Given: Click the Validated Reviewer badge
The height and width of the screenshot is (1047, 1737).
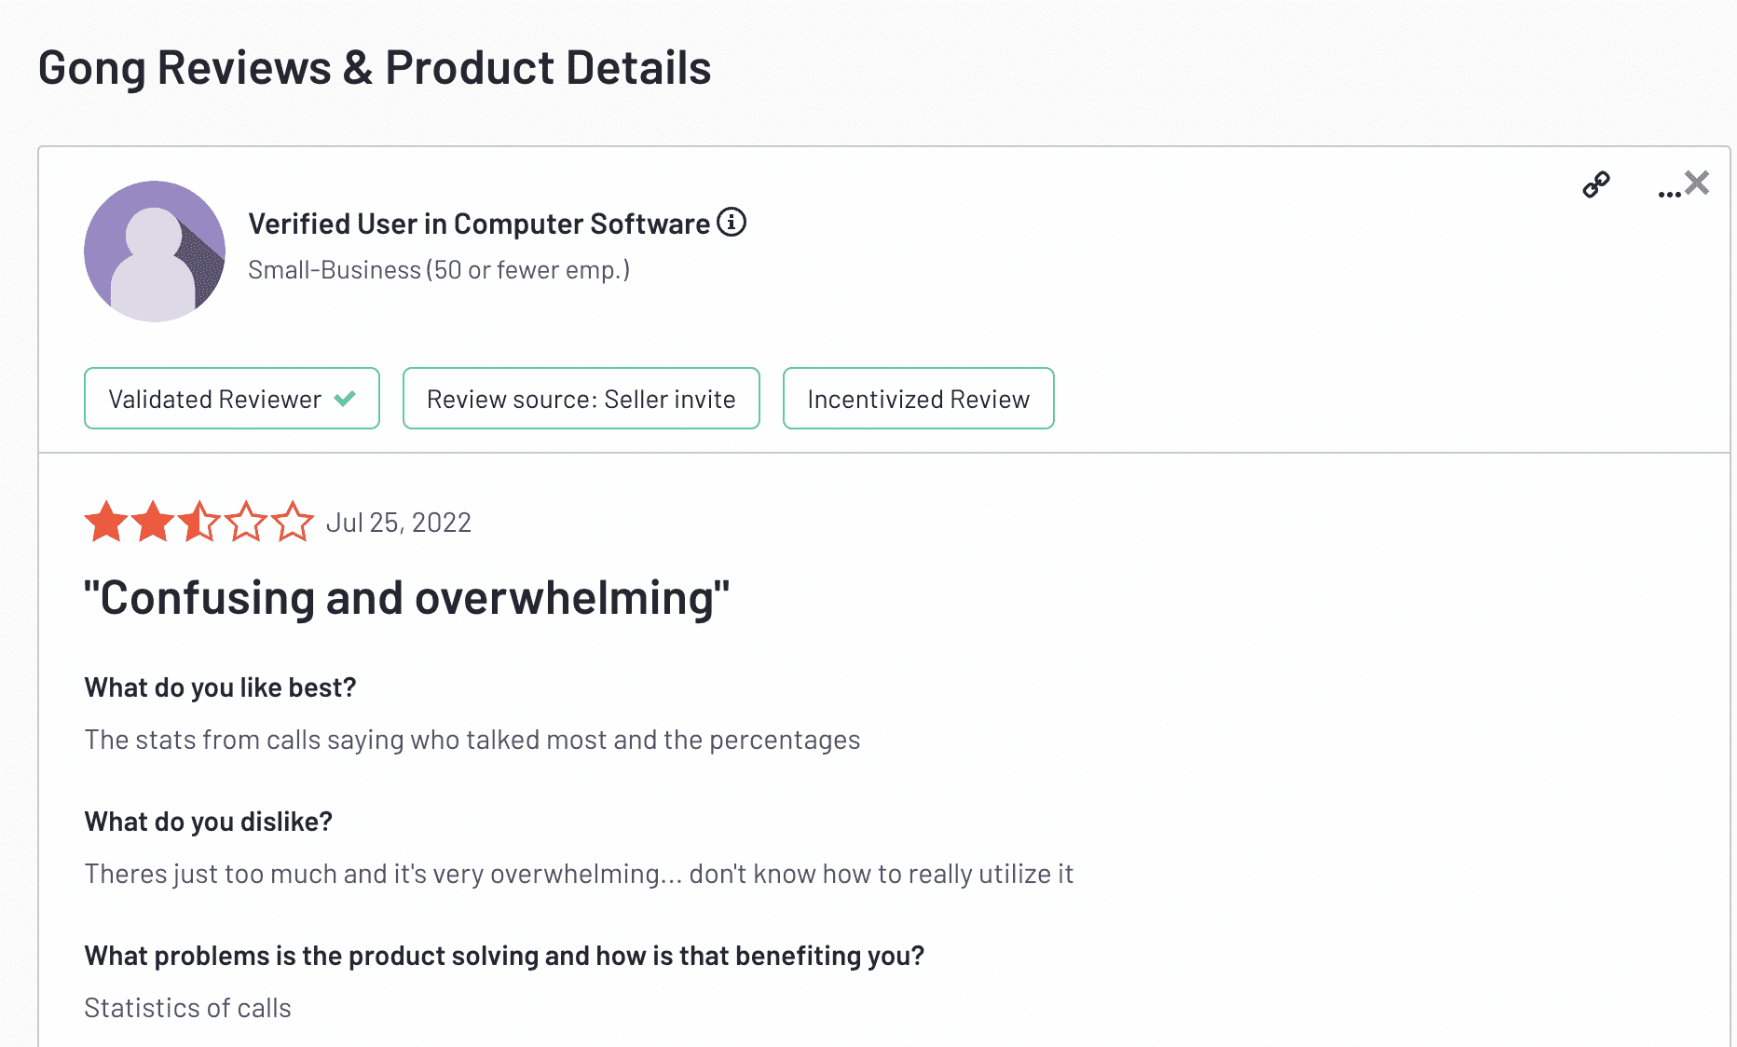Looking at the screenshot, I should pyautogui.click(x=232, y=399).
